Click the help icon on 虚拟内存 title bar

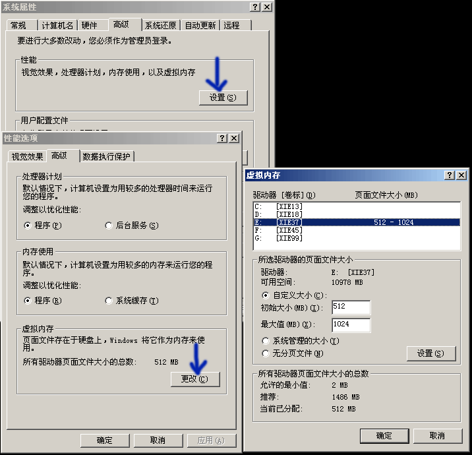coord(450,175)
